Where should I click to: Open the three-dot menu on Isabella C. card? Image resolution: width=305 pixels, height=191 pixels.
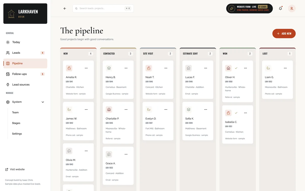246,113
